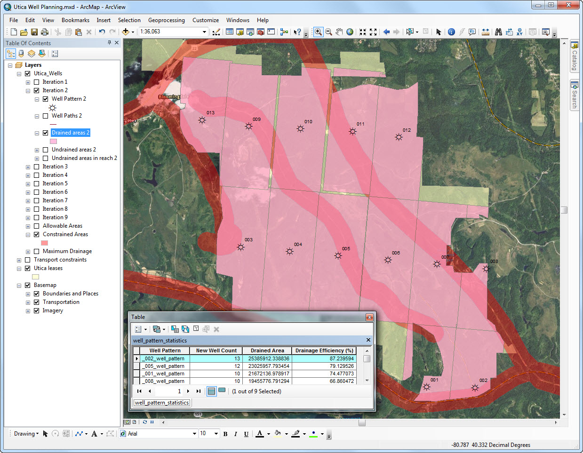Activate the Pan hand tool
The image size is (583, 453).
pos(339,32)
